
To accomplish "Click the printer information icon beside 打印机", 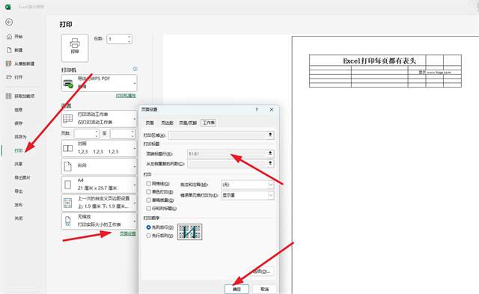I will point(135,69).
